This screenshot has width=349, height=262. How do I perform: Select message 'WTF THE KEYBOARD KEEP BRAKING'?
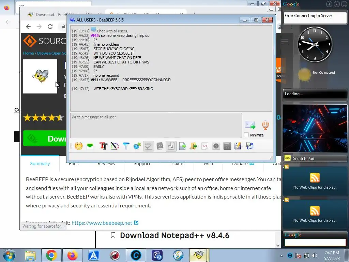(123, 89)
